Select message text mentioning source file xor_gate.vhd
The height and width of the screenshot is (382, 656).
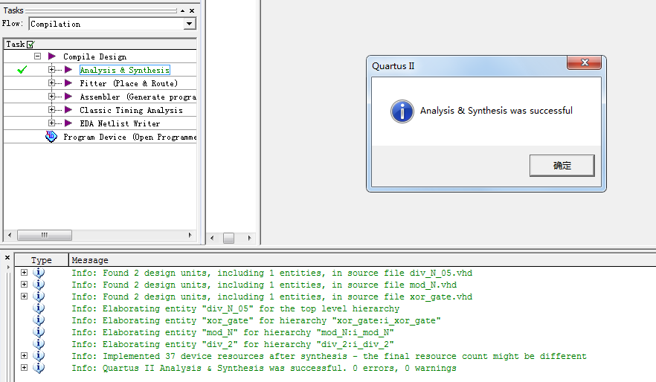(272, 297)
